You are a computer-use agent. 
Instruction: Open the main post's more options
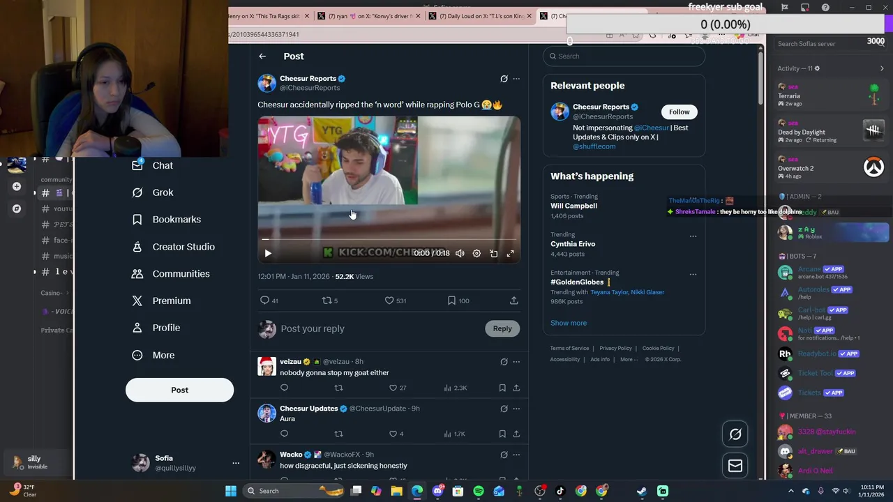coord(516,79)
